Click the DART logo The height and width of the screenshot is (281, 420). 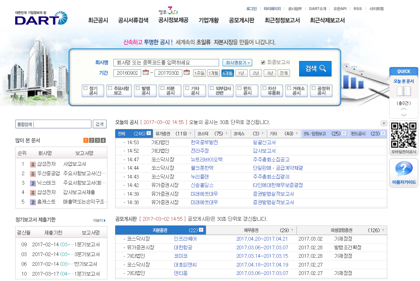point(41,18)
